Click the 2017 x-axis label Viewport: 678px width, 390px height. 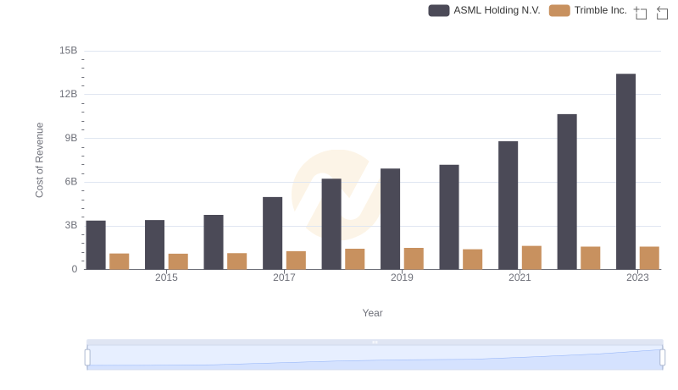pos(284,277)
